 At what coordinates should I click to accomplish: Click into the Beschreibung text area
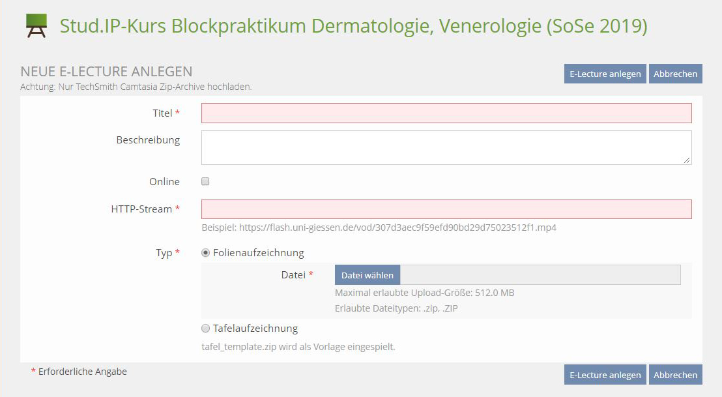446,147
